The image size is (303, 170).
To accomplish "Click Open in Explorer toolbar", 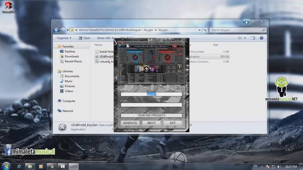I will point(84,38).
